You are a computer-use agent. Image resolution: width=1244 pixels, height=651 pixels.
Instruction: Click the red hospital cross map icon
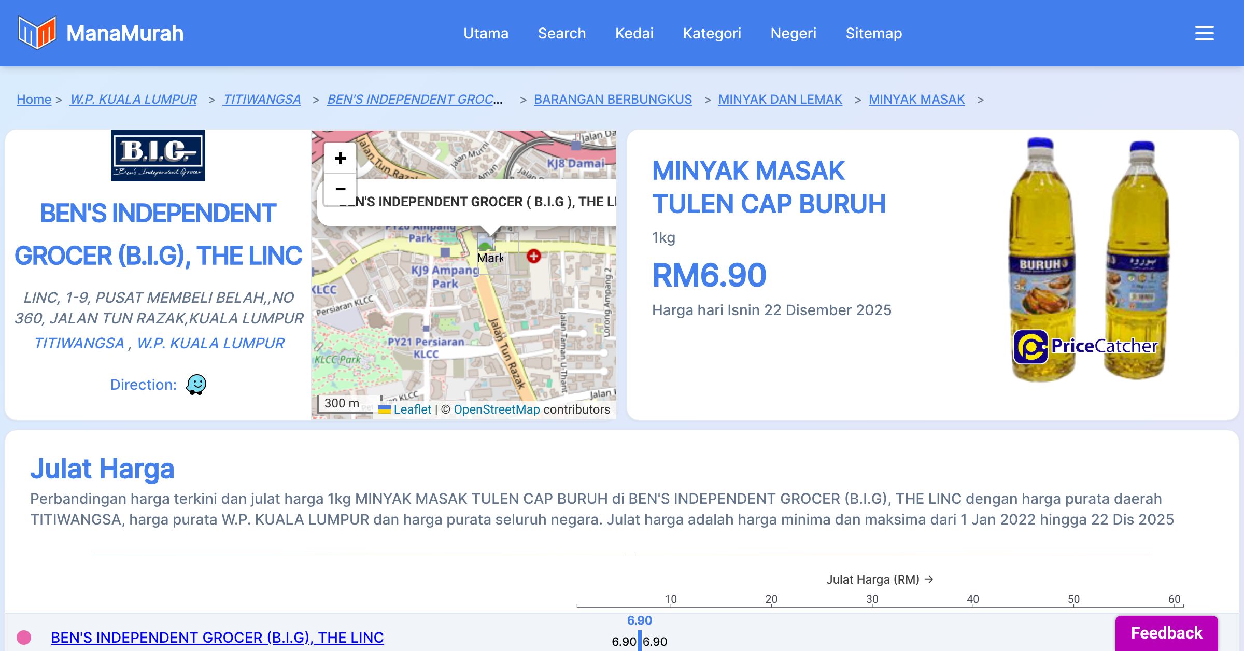533,256
